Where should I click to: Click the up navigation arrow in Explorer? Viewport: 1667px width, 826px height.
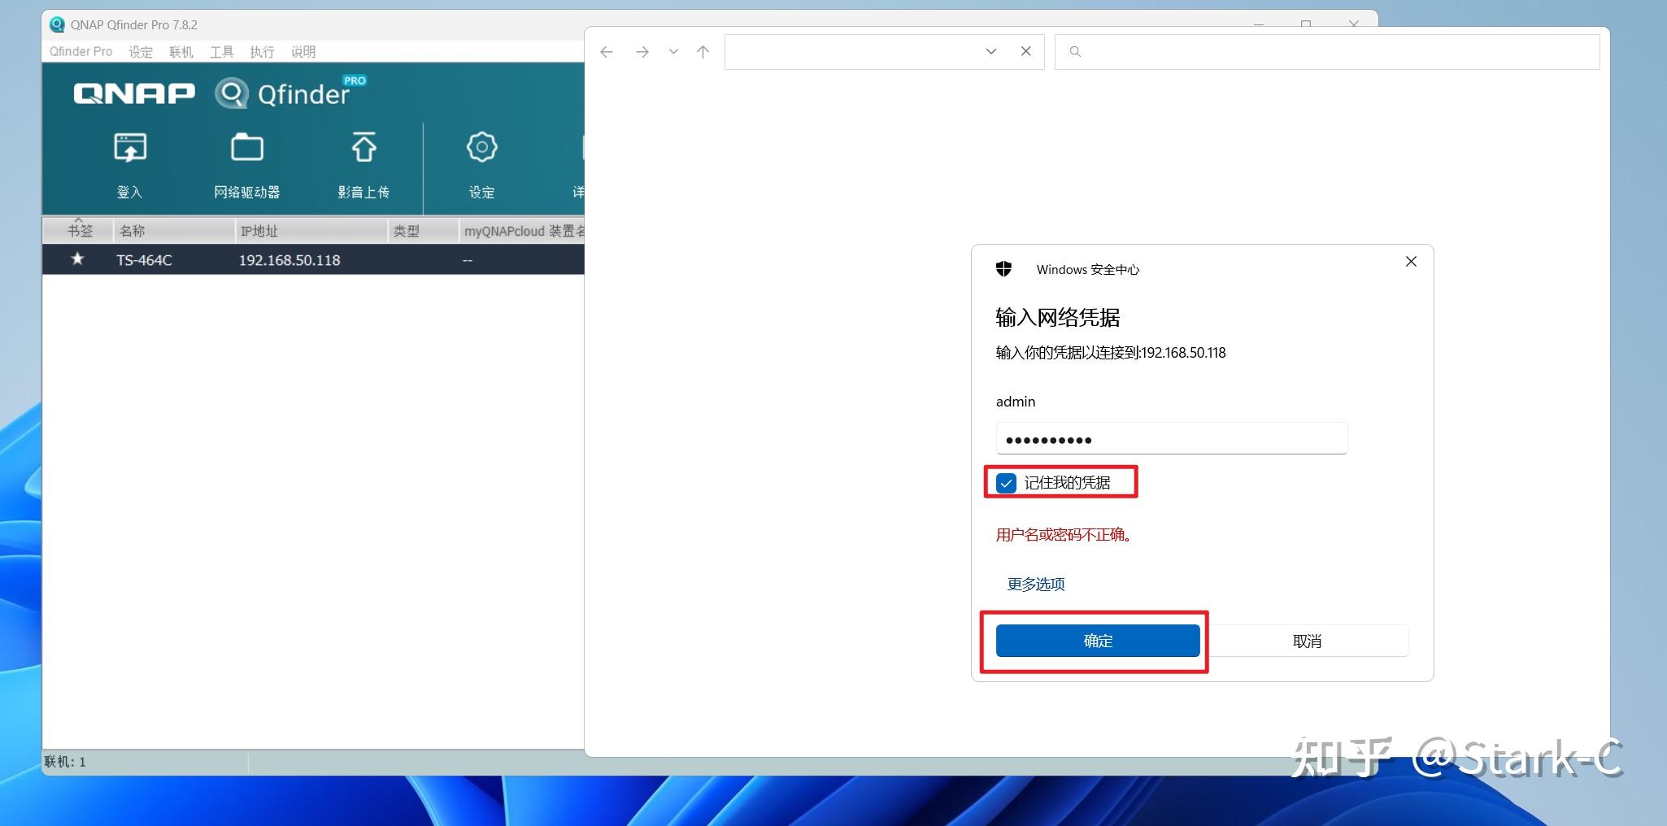(701, 51)
